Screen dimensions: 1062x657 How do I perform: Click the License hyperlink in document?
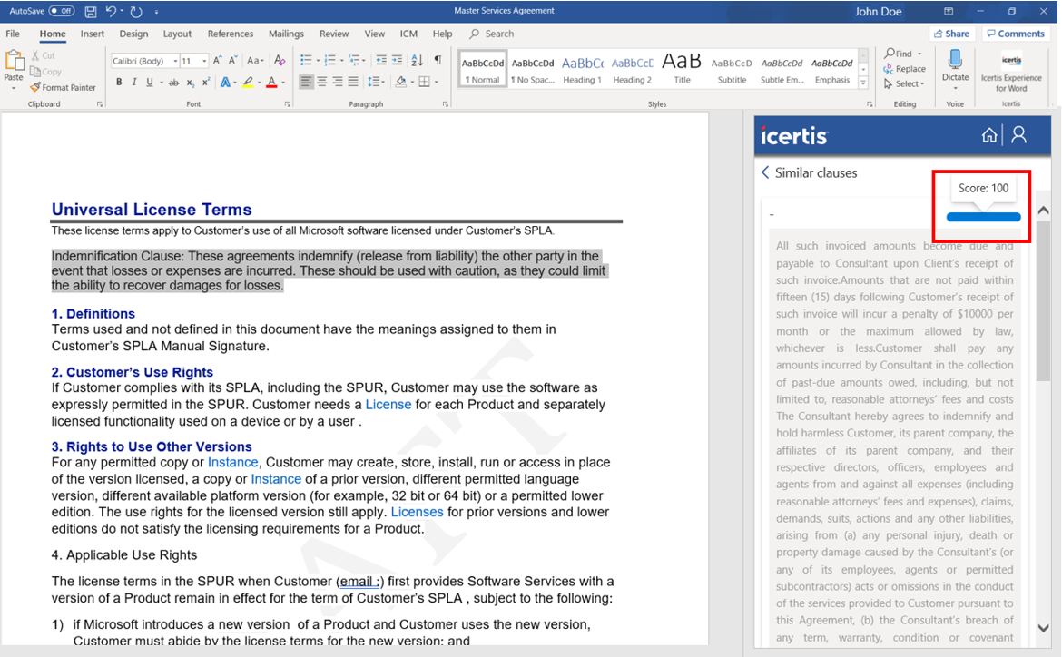tap(388, 405)
